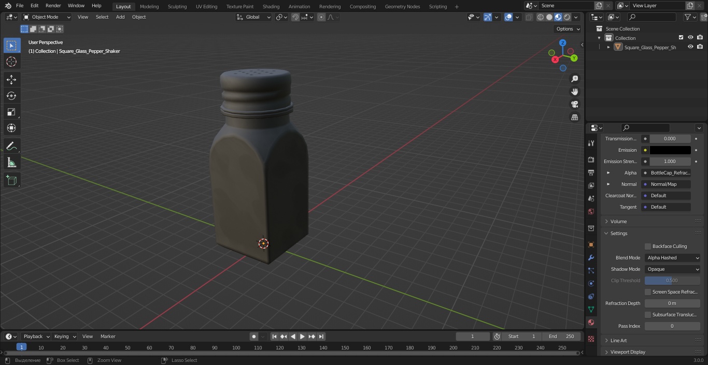Hide the Collection with its eye icon

tap(690, 38)
